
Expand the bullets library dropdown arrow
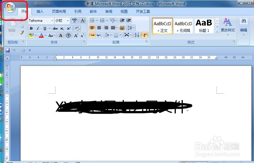click(x=97, y=20)
